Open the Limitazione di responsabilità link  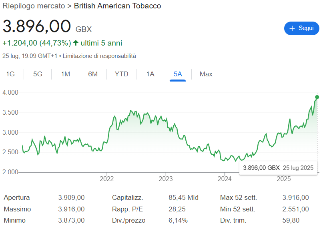(x=99, y=56)
